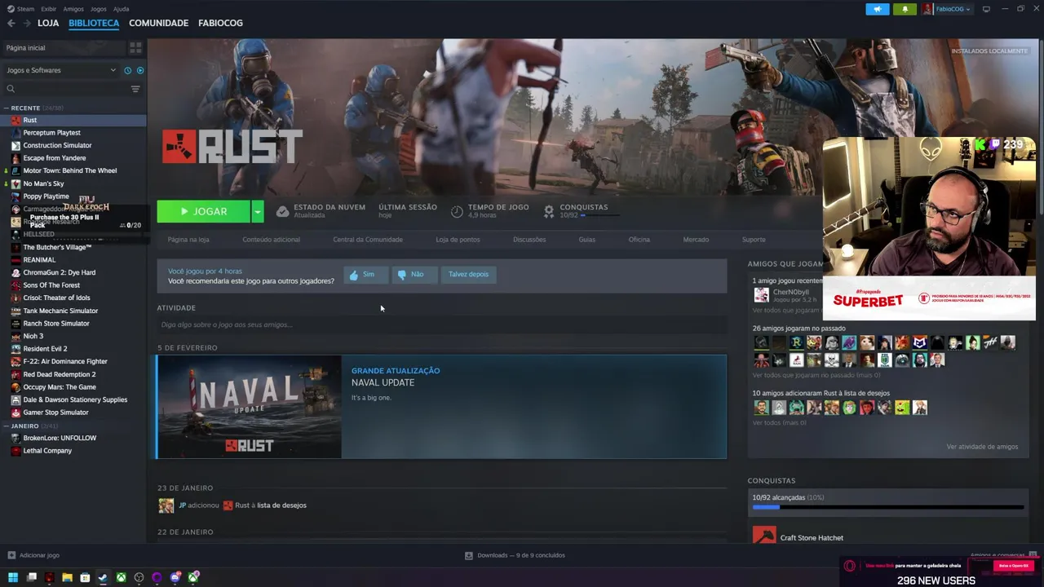Go to the LOJA tab
Screen dimensions: 1044x587
click(48, 23)
